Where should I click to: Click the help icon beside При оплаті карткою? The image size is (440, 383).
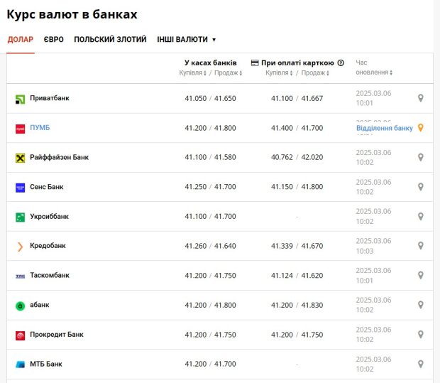coord(341,63)
